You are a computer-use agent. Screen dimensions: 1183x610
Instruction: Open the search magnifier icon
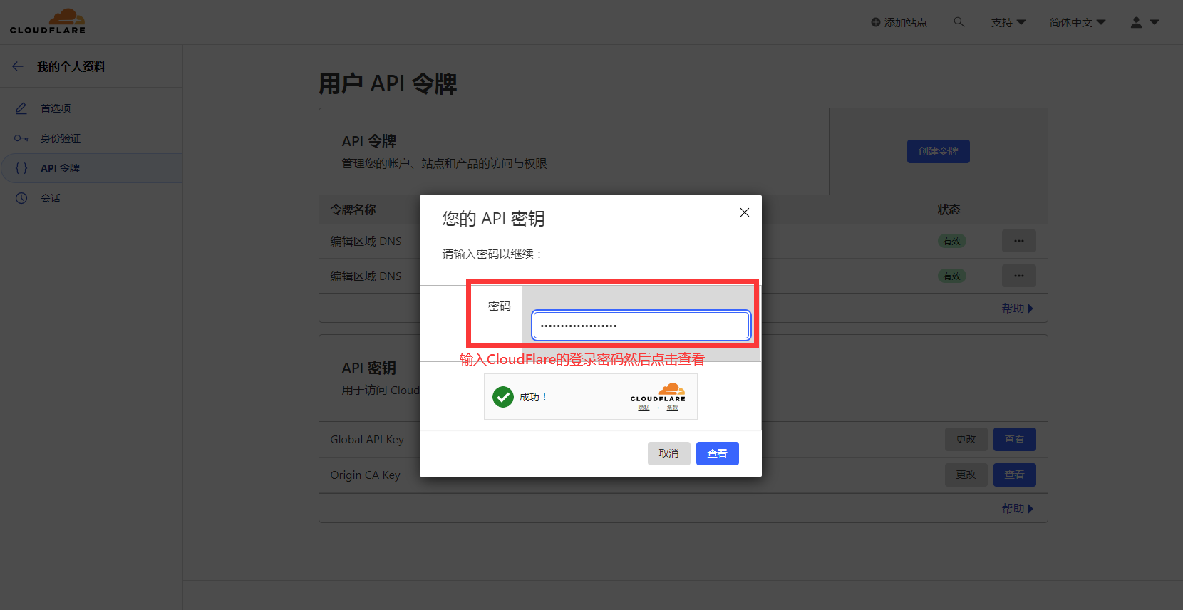coord(959,22)
